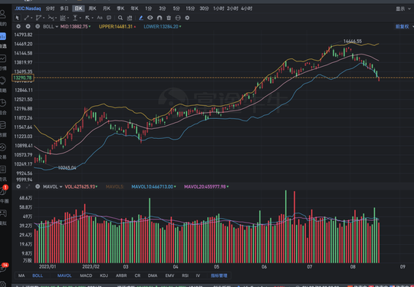This screenshot has height=287, width=414.
Task: Open BOLL indicator settings gear
Action: [18, 26]
